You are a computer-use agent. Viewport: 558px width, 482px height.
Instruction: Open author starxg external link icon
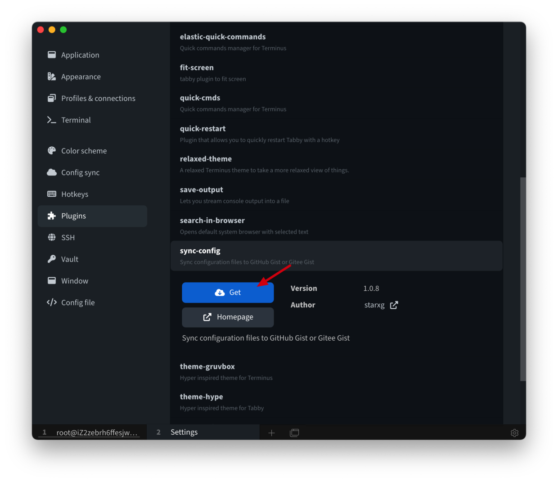[x=394, y=305]
